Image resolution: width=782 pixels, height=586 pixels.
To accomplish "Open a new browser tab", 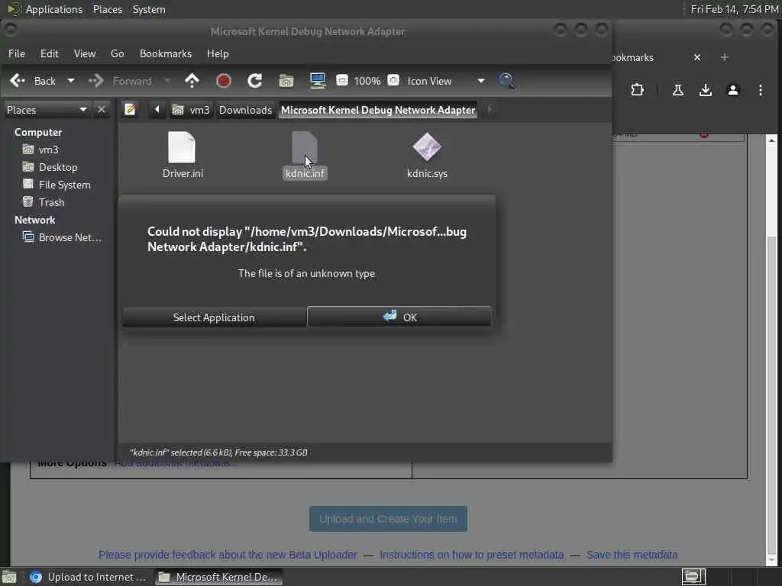I will tap(725, 57).
